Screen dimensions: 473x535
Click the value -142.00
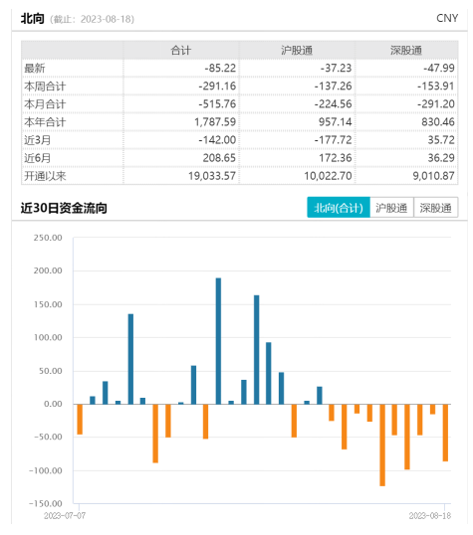point(217,140)
